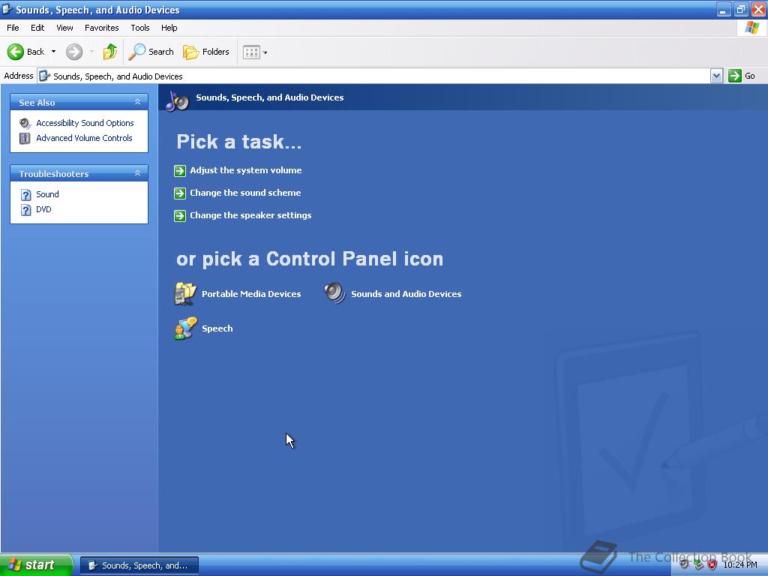768x576 pixels.
Task: Select Change the speaker settings task
Action: [x=250, y=215]
